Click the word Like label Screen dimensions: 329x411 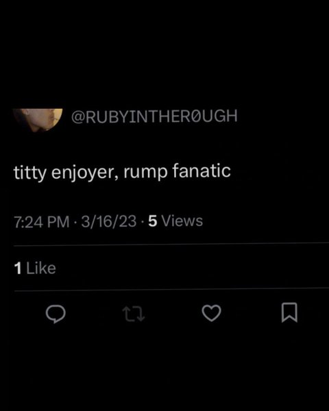(x=41, y=268)
